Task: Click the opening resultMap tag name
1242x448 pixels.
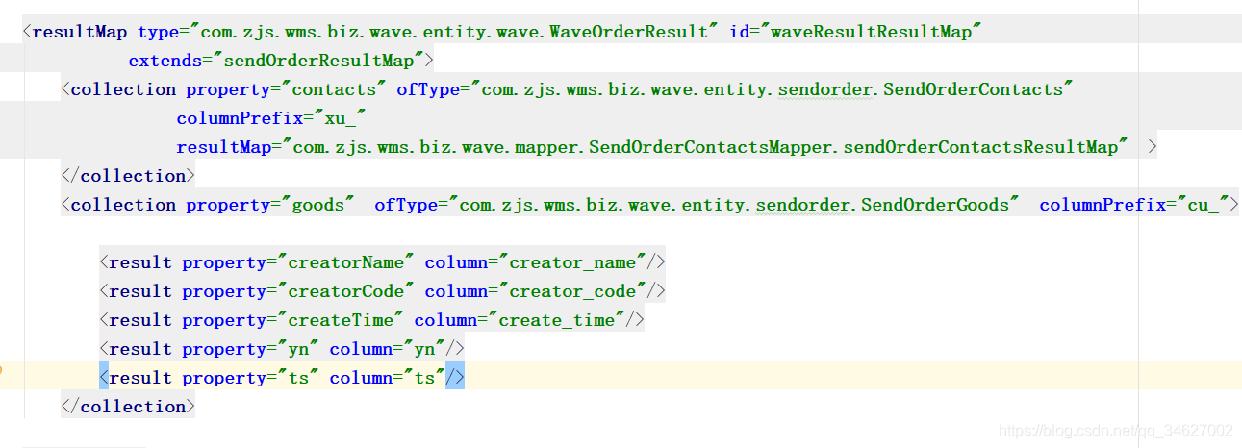Action: click(80, 32)
